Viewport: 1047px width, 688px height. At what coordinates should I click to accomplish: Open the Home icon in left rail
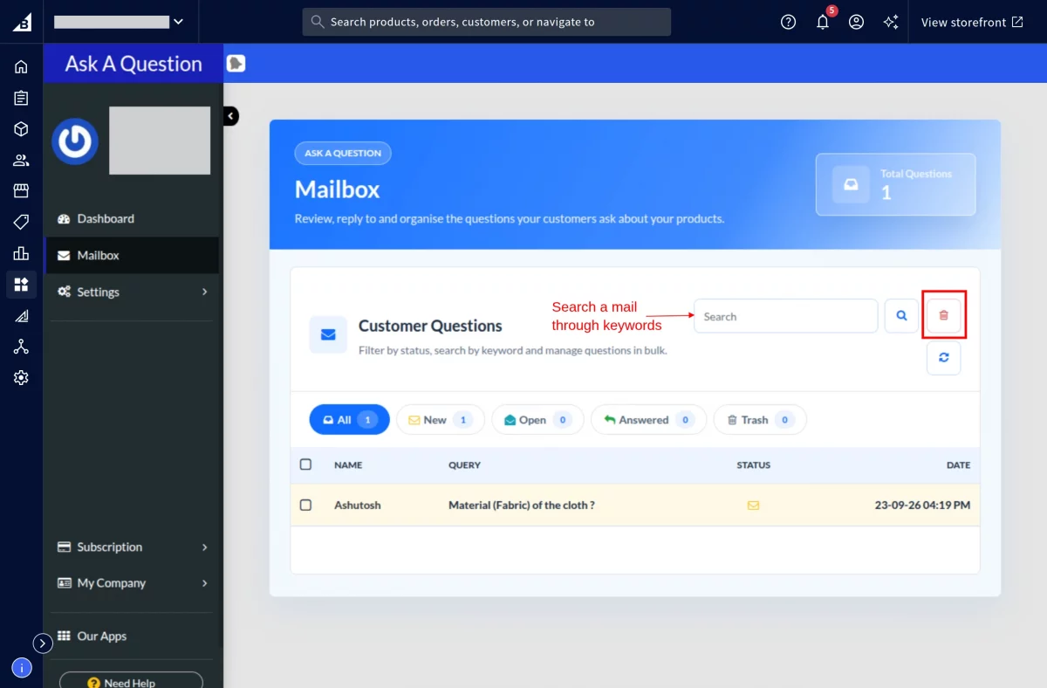coord(21,66)
